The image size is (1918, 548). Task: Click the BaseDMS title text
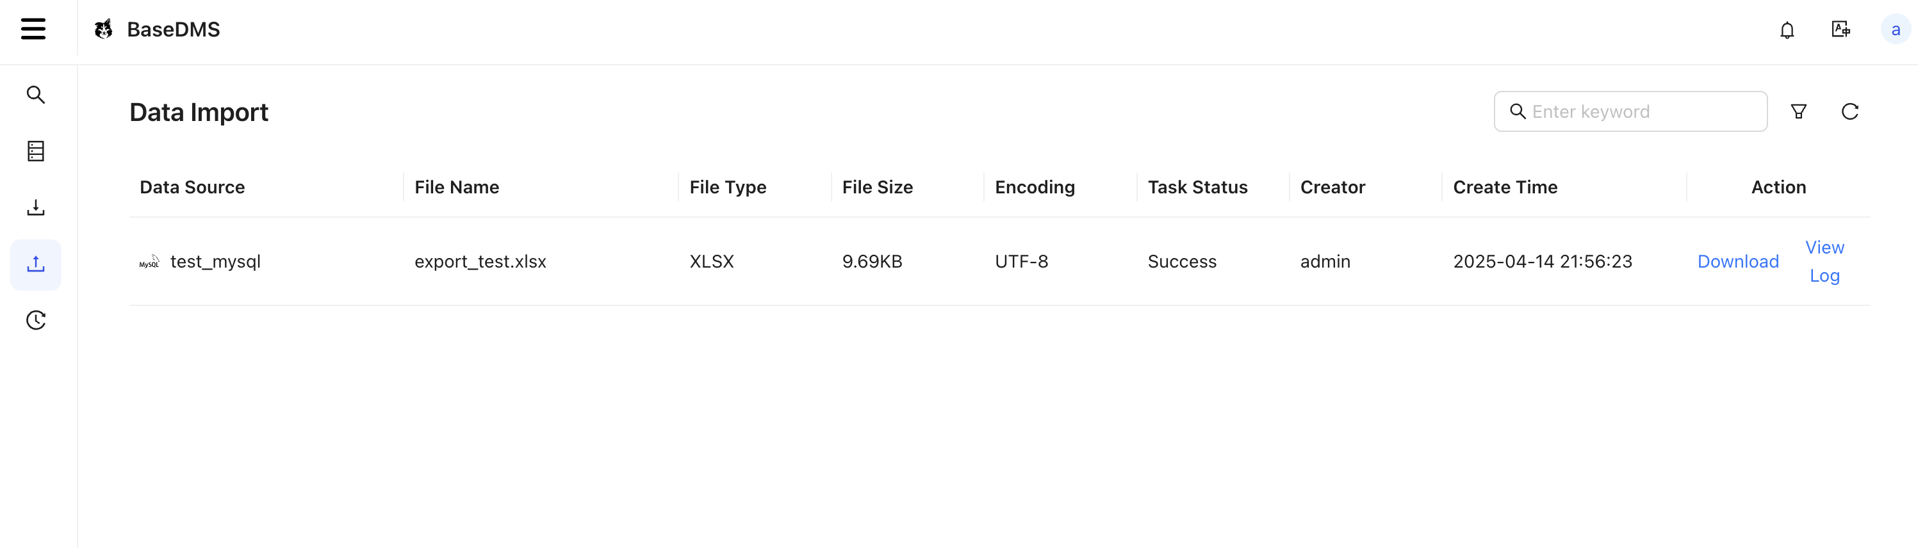pyautogui.click(x=174, y=29)
